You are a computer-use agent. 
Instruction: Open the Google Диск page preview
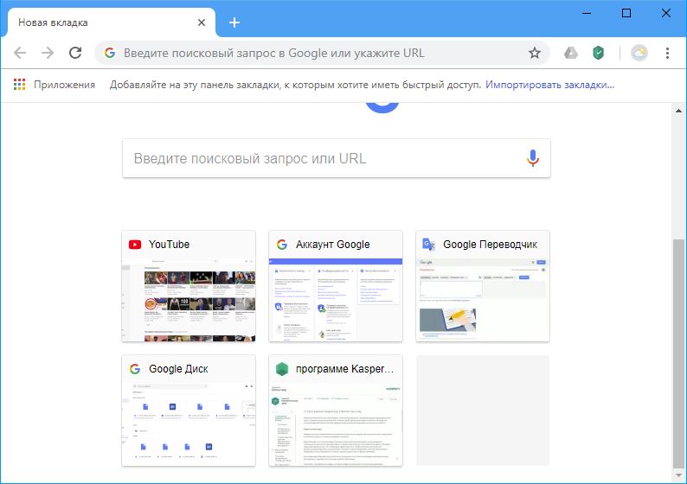[189, 424]
